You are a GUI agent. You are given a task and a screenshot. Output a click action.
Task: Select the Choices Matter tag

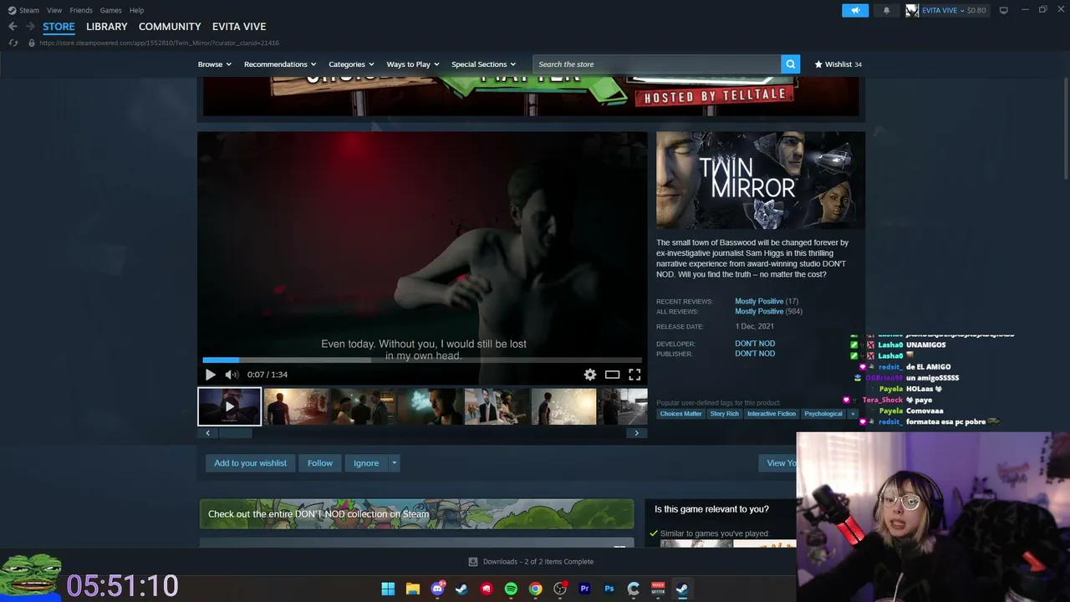tap(681, 414)
